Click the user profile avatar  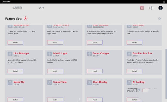click(x=160, y=8)
